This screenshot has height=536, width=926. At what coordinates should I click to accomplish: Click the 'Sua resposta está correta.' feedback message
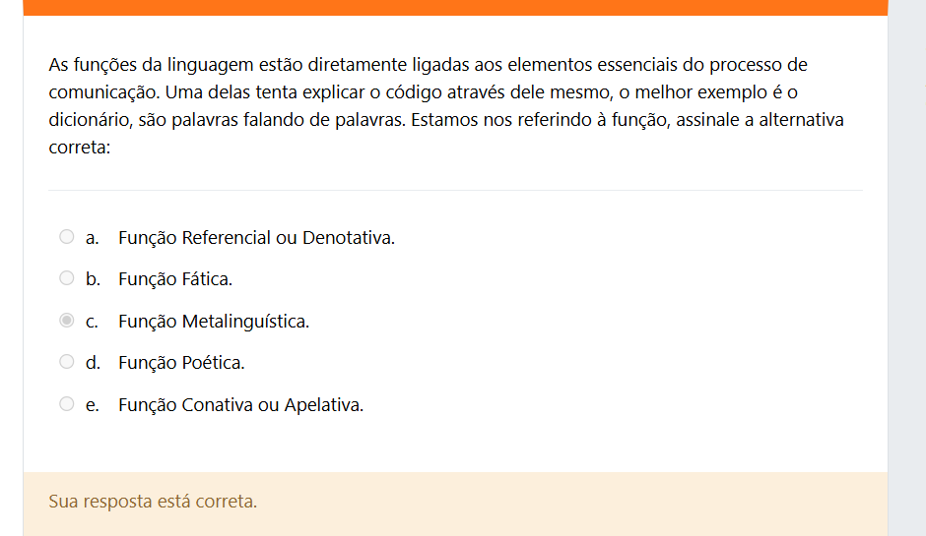153,502
